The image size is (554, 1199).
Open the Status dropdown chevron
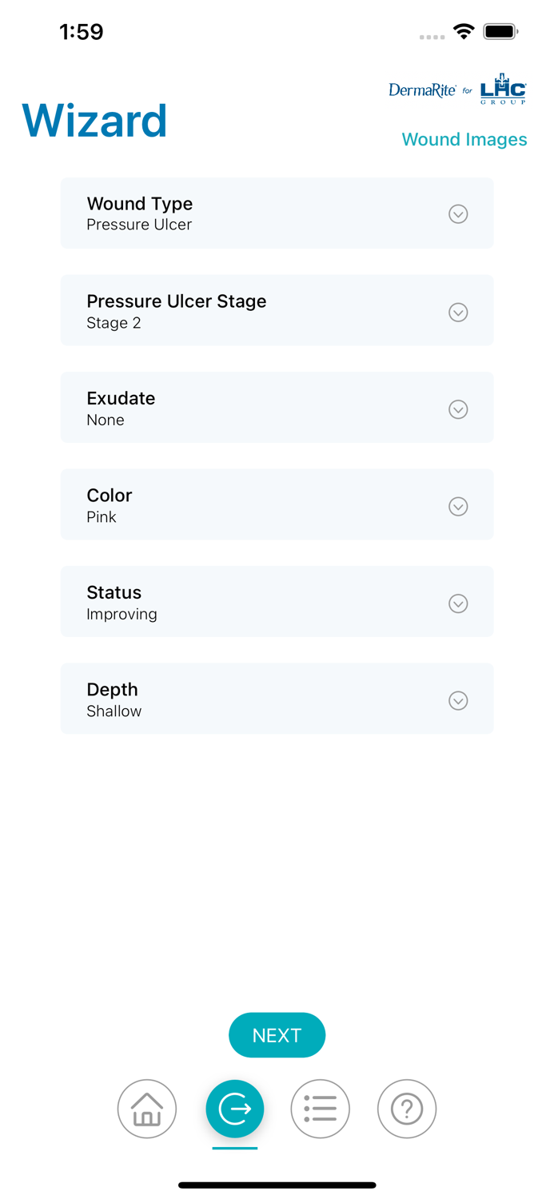458,603
